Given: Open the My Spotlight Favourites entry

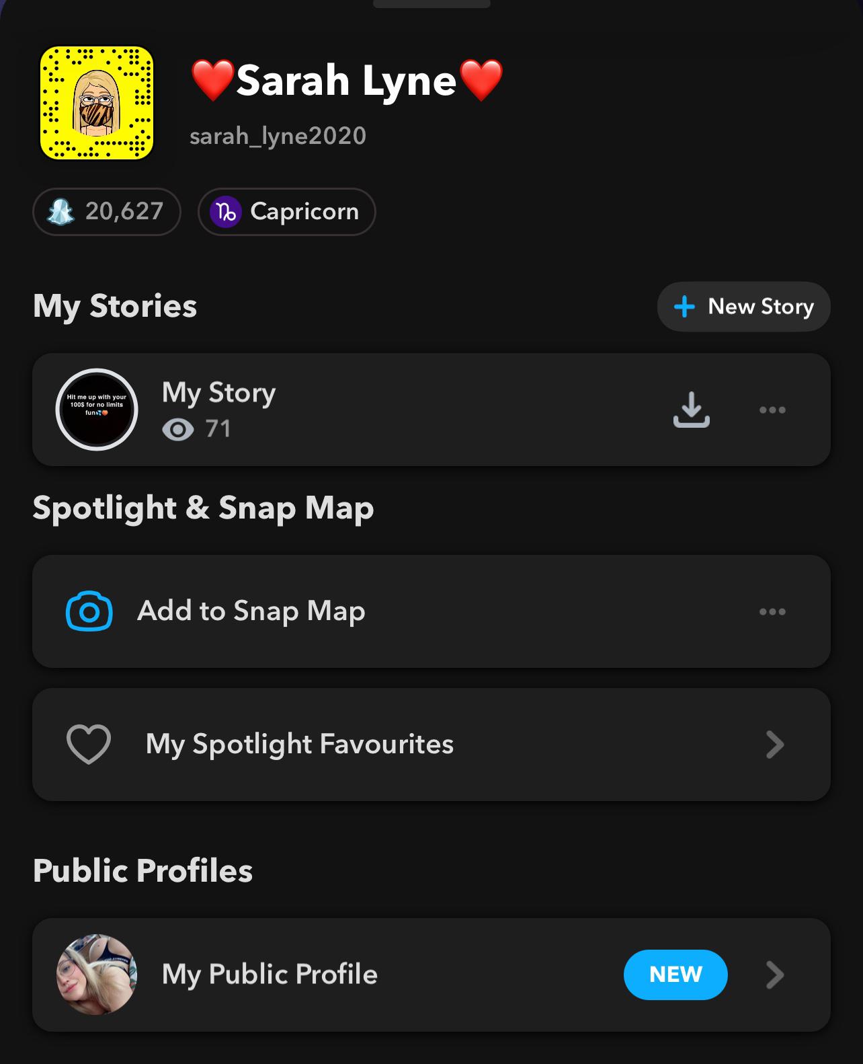Looking at the screenshot, I should tap(300, 745).
